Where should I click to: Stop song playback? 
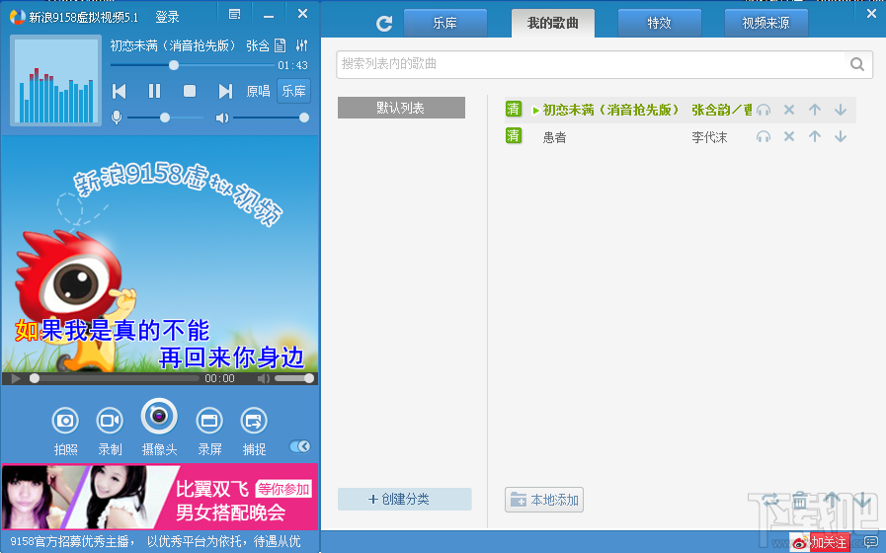pyautogui.click(x=190, y=91)
